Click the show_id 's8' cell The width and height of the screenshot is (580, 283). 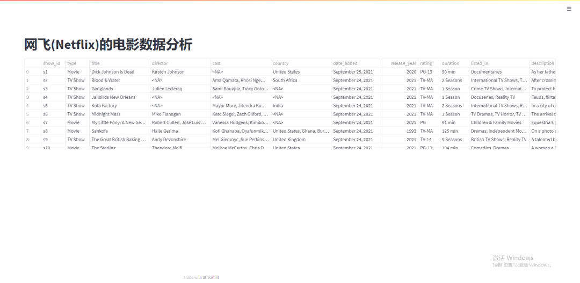(x=53, y=131)
